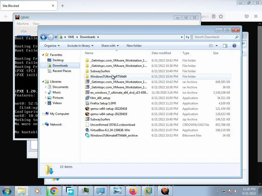Click the New folder button
Viewport: 262px width, 196px height.
click(x=134, y=46)
